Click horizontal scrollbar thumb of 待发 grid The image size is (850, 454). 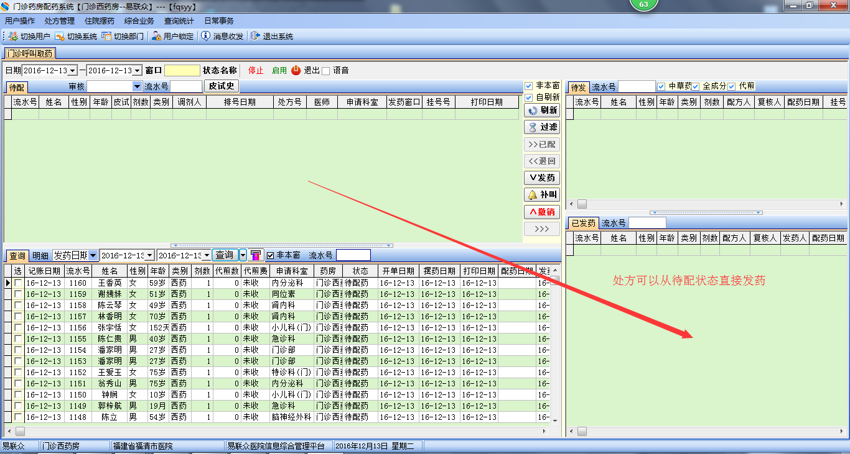582,204
